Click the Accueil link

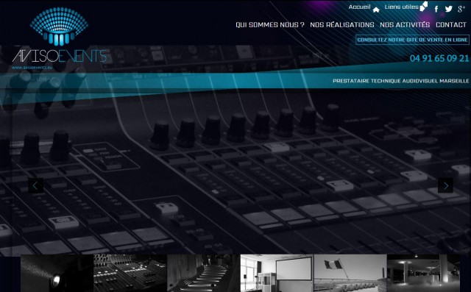click(359, 7)
